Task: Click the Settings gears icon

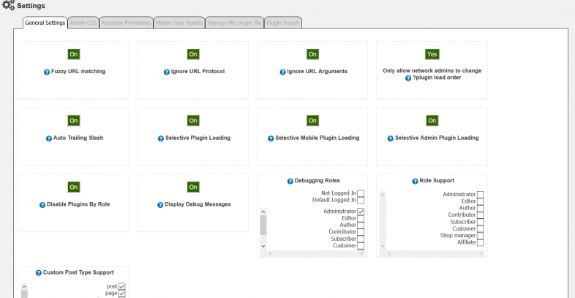Action: (x=9, y=5)
